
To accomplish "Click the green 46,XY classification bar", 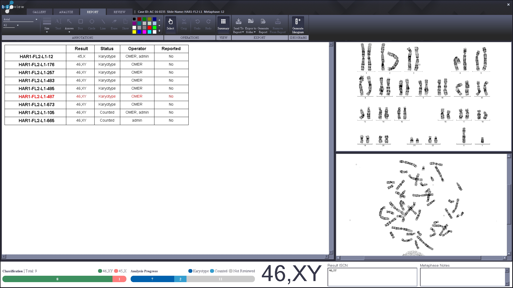I will click(57, 279).
